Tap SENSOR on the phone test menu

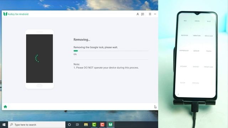tap(196, 51)
